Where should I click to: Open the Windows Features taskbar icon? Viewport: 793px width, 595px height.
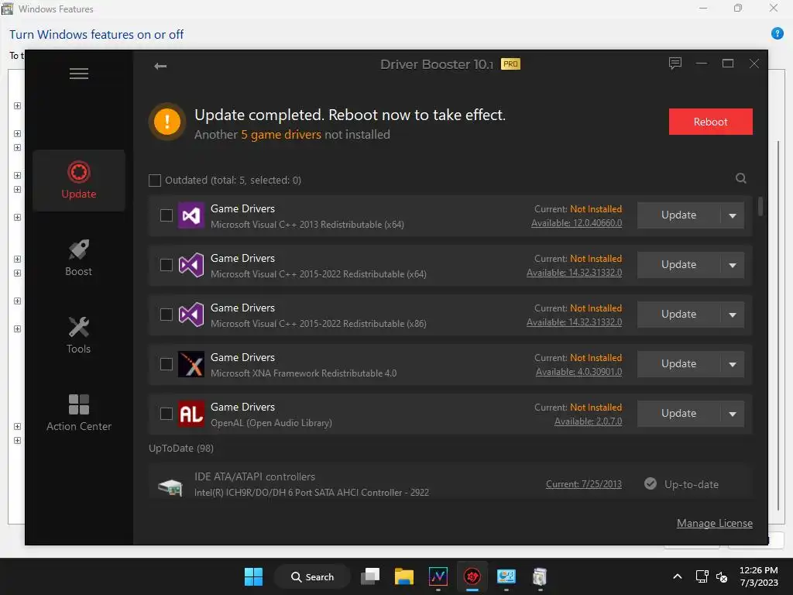(x=540, y=576)
